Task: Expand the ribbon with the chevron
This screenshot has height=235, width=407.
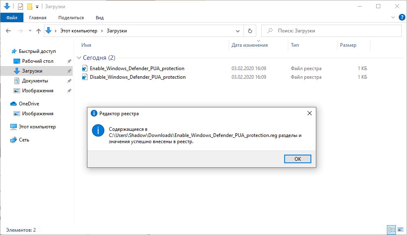Action: click(x=393, y=18)
